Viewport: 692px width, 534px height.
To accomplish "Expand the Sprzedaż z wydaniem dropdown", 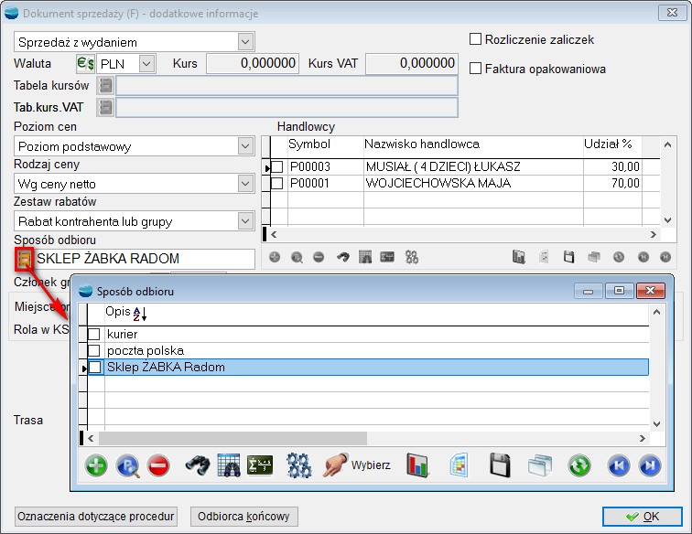I will [244, 42].
